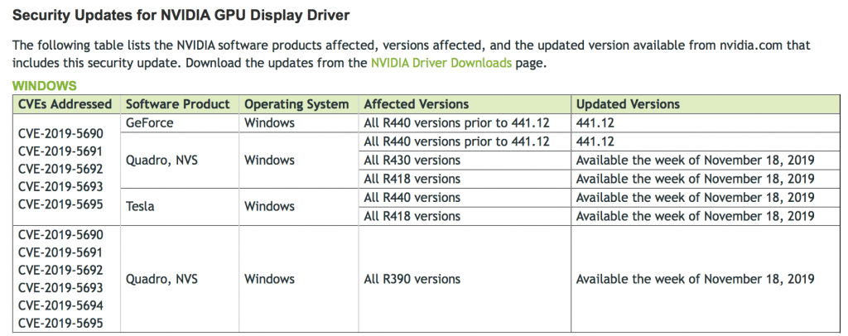This screenshot has height=336, width=848.
Task: Click the first CVE-2019-5690 entry
Action: tap(60, 133)
